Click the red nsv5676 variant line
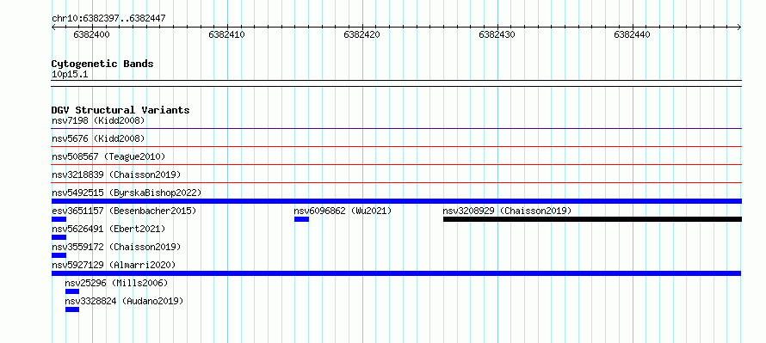 [397, 146]
